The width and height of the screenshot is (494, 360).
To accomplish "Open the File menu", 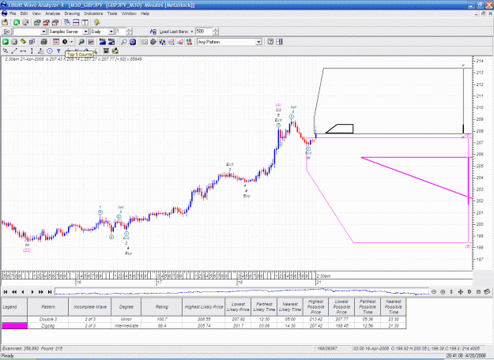I will click(x=13, y=13).
